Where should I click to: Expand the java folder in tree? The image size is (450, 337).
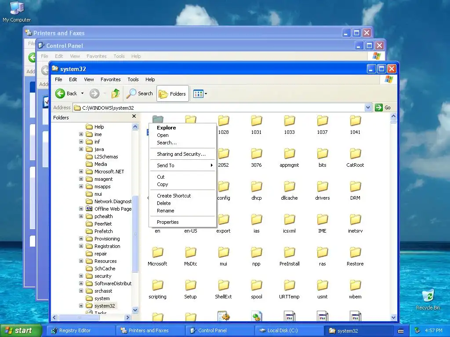pos(81,149)
